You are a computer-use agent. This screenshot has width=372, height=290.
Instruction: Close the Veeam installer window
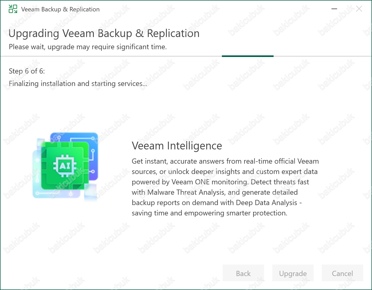[359, 9]
